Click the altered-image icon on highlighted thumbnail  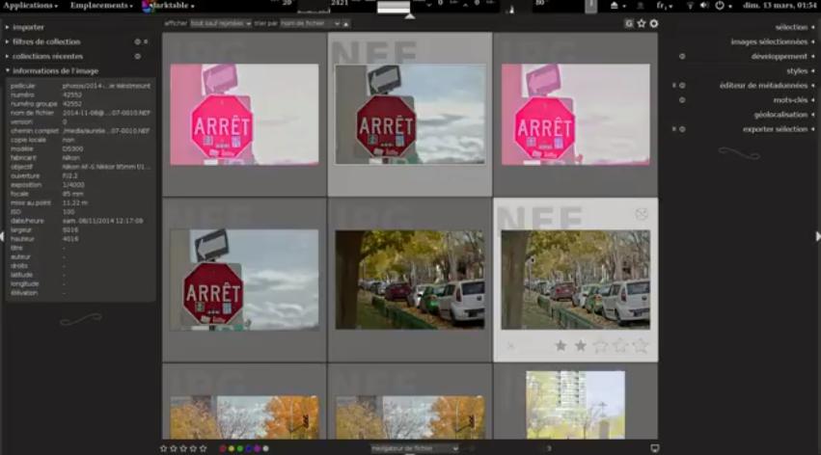tap(642, 214)
